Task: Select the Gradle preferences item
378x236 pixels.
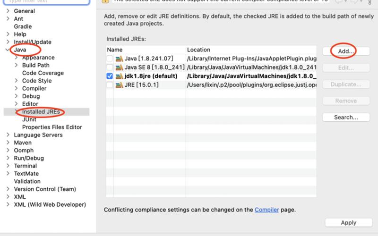Action: click(23, 26)
